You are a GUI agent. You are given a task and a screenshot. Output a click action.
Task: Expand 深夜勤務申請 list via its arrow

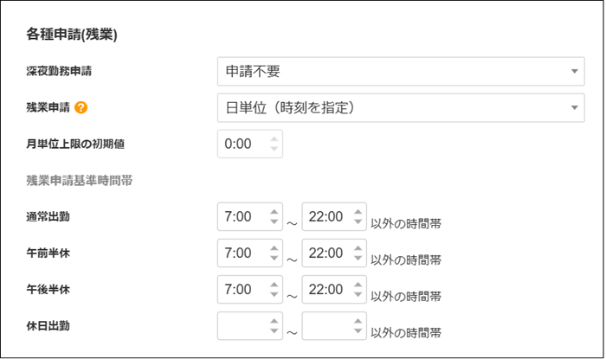pos(574,72)
